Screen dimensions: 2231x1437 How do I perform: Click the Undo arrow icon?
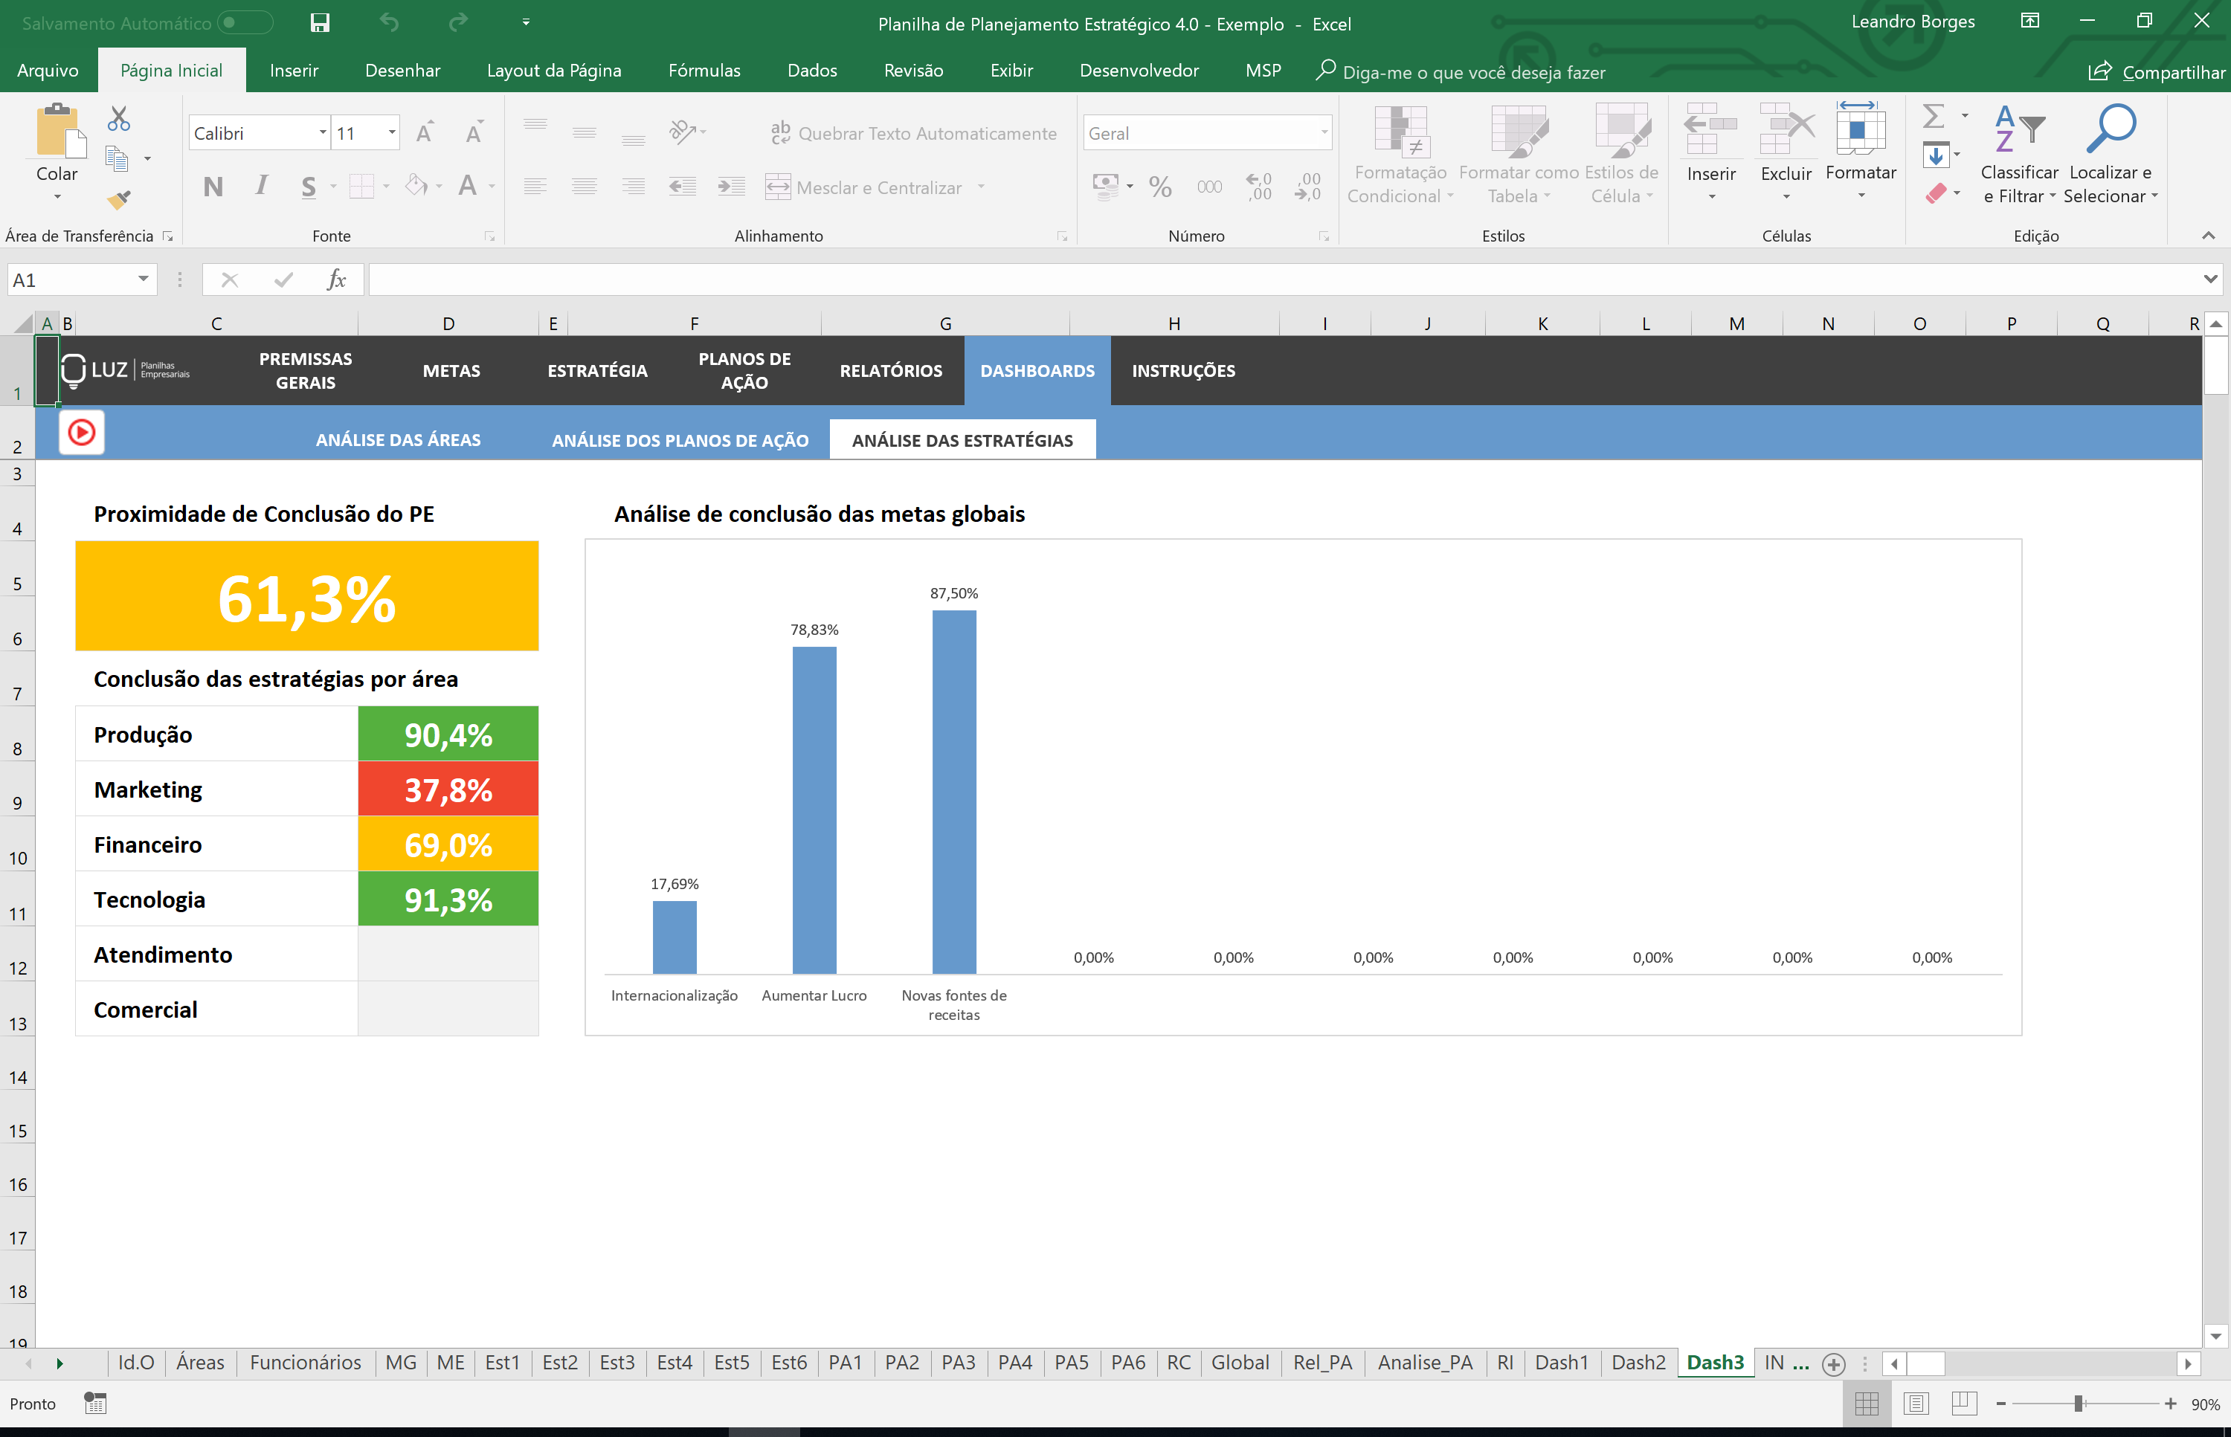tap(389, 22)
